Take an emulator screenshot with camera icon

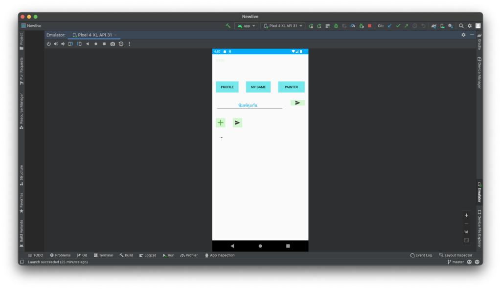tap(113, 44)
